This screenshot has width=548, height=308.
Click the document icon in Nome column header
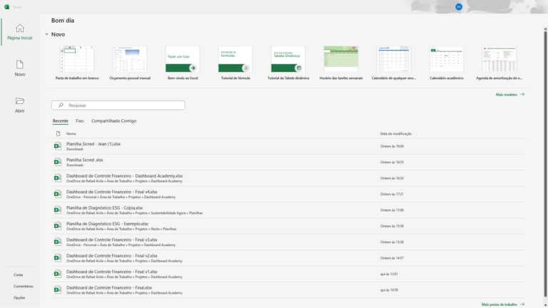point(58,133)
